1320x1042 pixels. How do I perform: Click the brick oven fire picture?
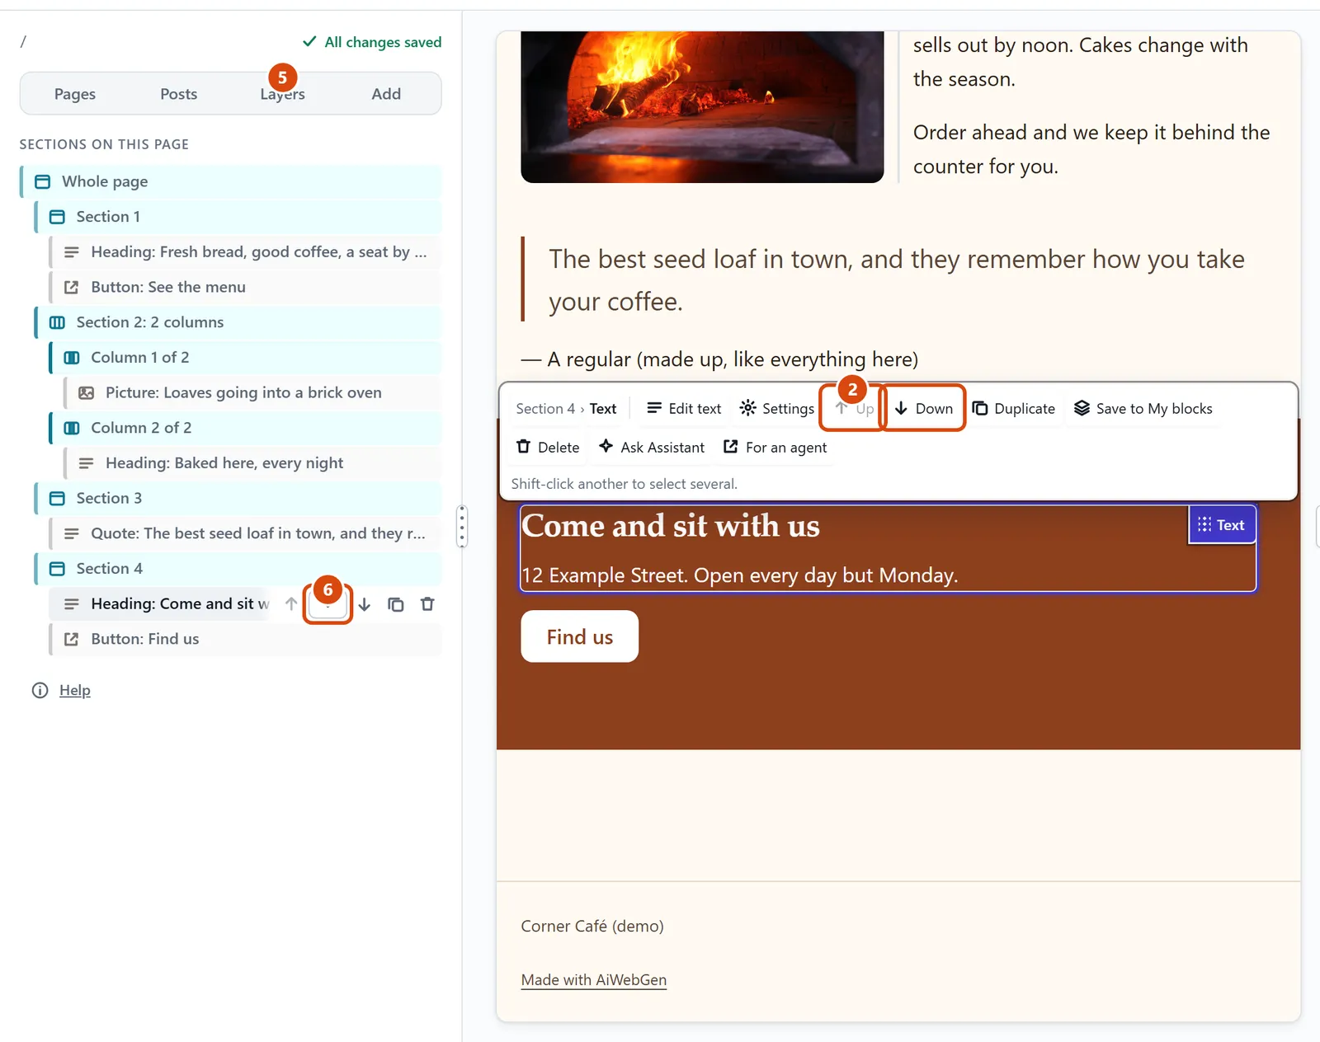[702, 107]
